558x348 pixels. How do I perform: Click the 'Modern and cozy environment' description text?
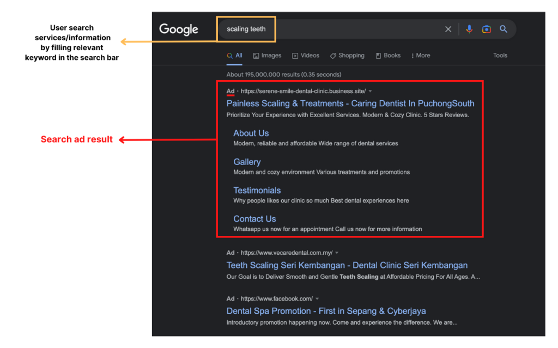[322, 172]
